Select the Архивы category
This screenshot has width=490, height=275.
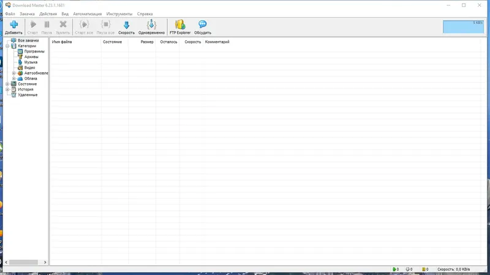point(31,57)
